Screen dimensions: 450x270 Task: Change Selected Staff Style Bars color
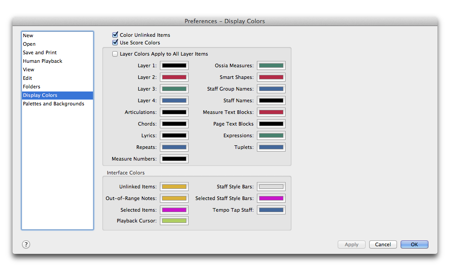(x=271, y=198)
